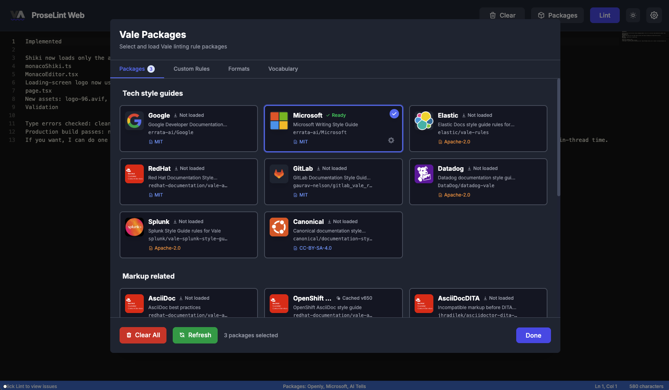Switch to the Formats tab

pos(239,69)
